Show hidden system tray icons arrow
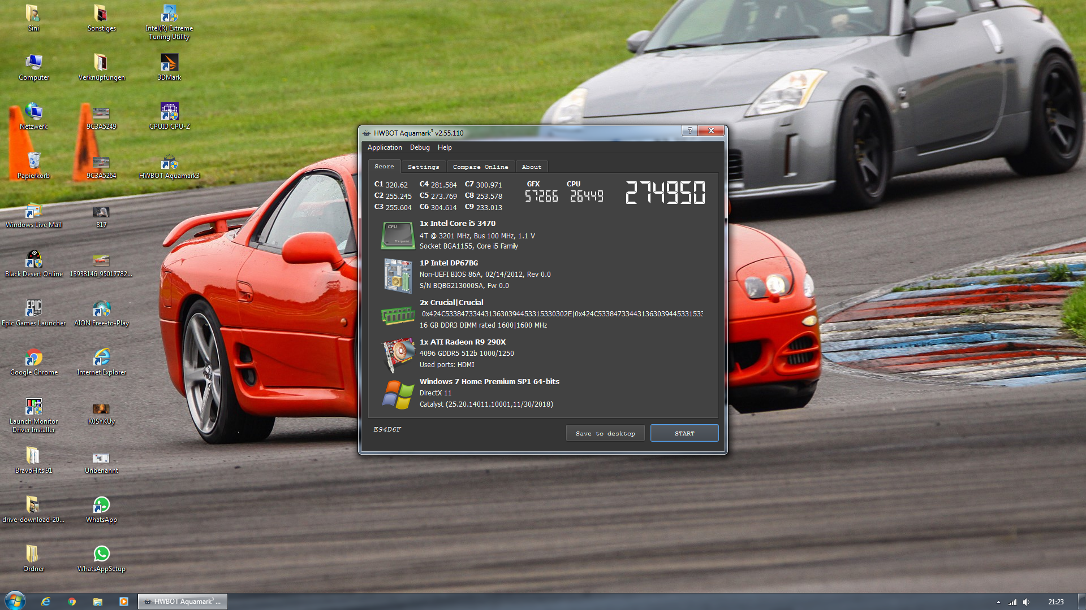 tap(998, 602)
